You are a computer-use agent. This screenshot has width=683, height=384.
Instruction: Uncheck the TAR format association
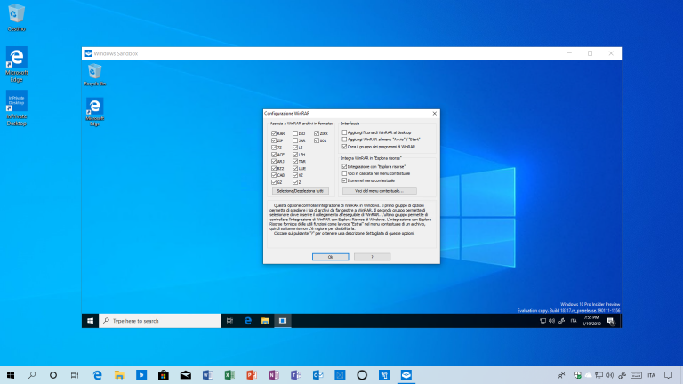[x=295, y=161]
